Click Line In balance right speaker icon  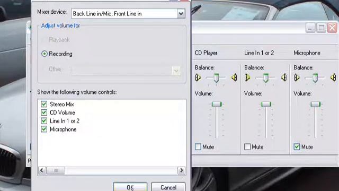click(x=284, y=77)
